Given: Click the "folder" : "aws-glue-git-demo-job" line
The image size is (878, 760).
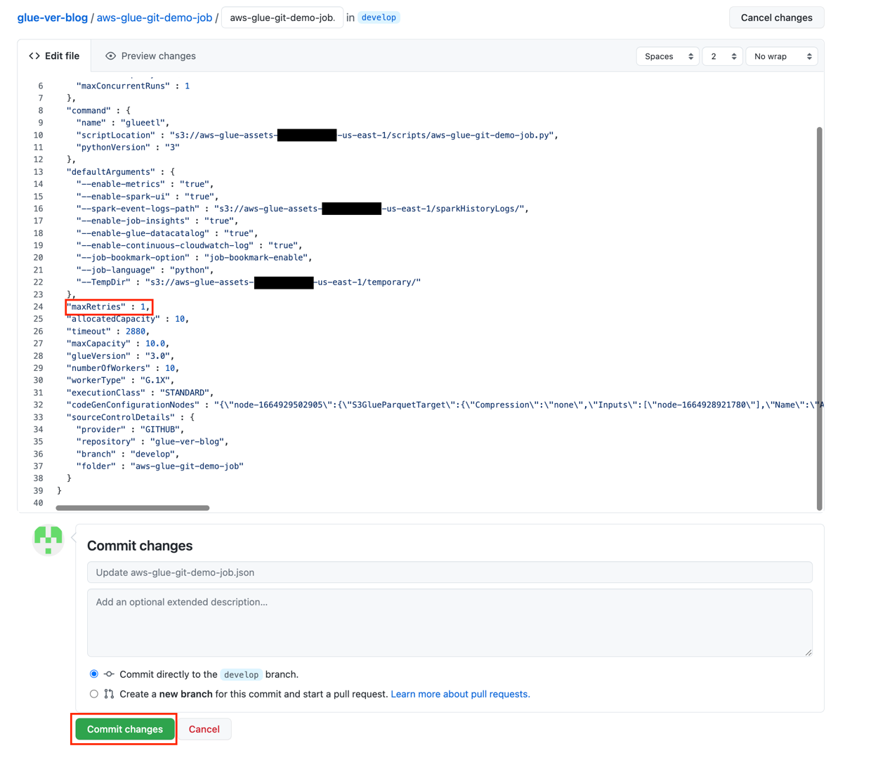Looking at the screenshot, I should click(x=160, y=466).
